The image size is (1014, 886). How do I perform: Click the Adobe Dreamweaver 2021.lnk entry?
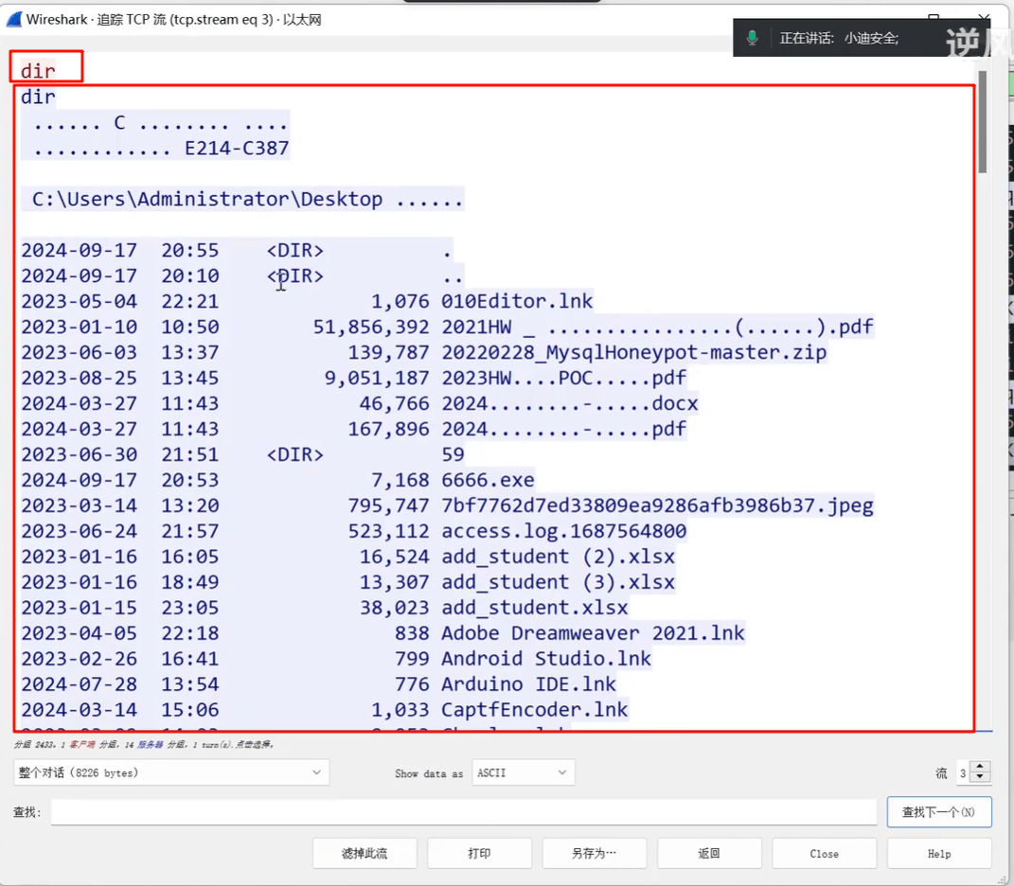(593, 633)
